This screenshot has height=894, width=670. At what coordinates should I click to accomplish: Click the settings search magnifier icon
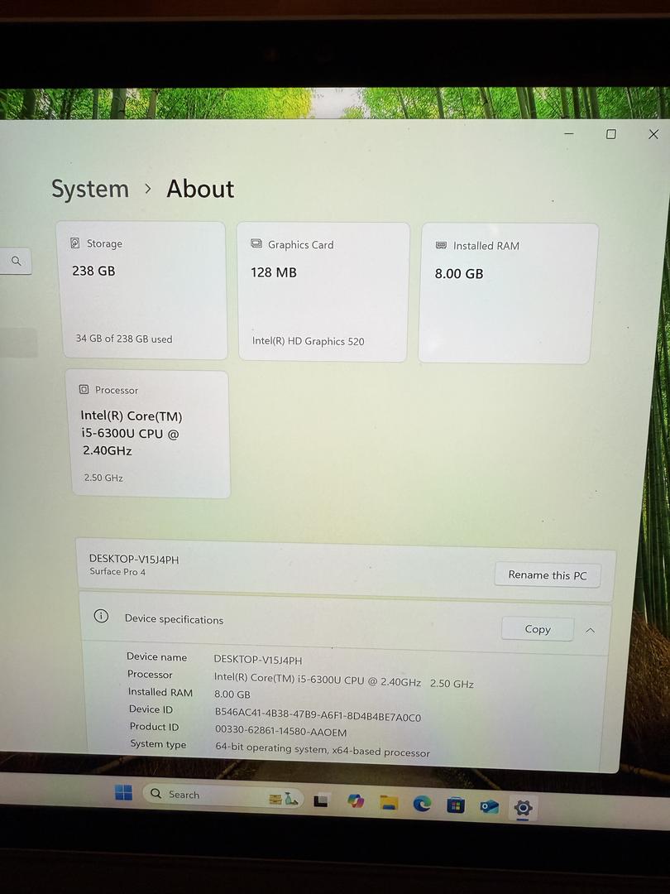pyautogui.click(x=16, y=261)
